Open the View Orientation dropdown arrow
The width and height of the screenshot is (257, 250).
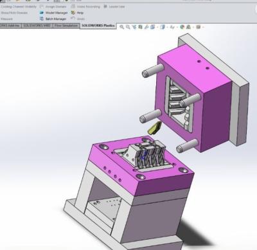point(157,28)
